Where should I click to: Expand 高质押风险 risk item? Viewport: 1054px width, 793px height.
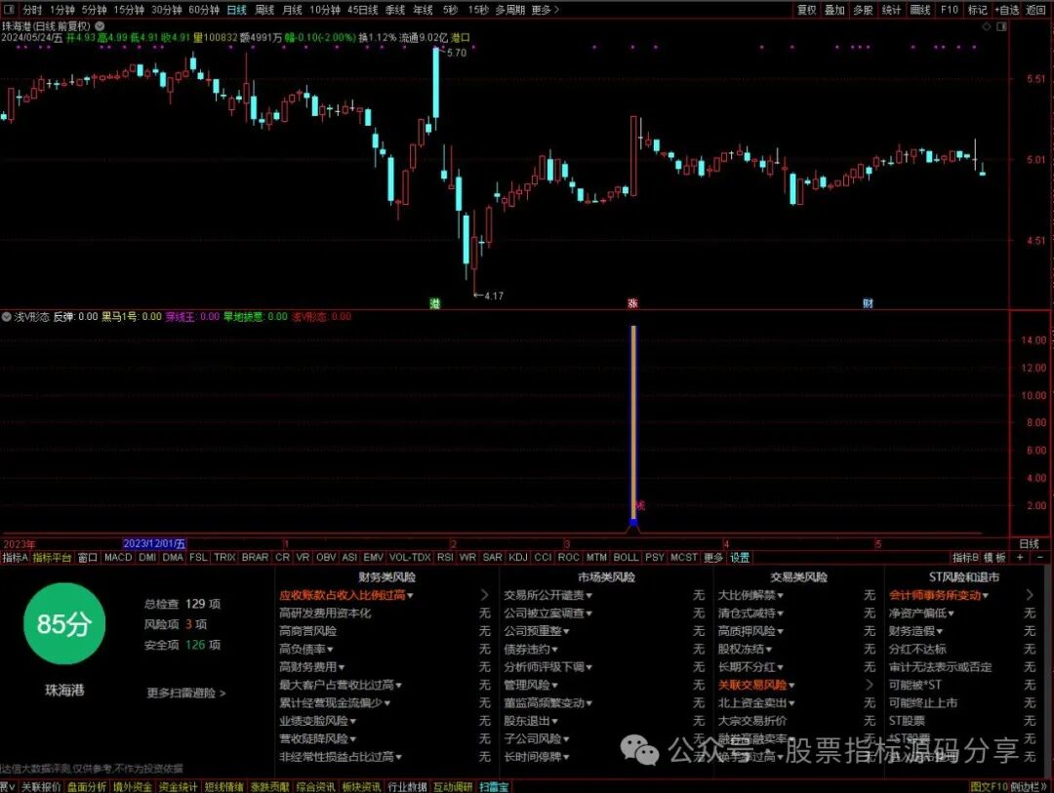point(750,631)
